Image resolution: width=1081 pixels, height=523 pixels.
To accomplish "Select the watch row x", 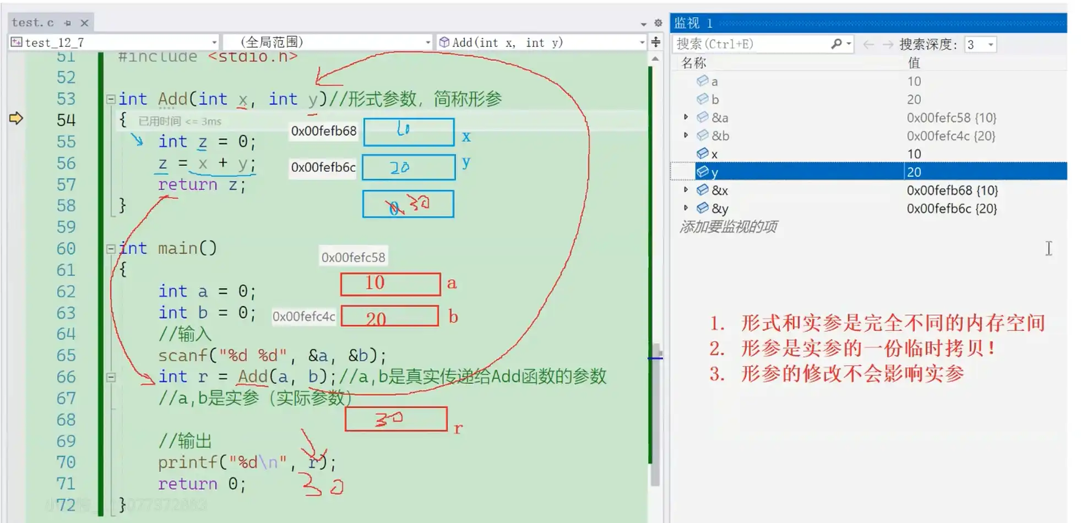I will click(x=868, y=154).
